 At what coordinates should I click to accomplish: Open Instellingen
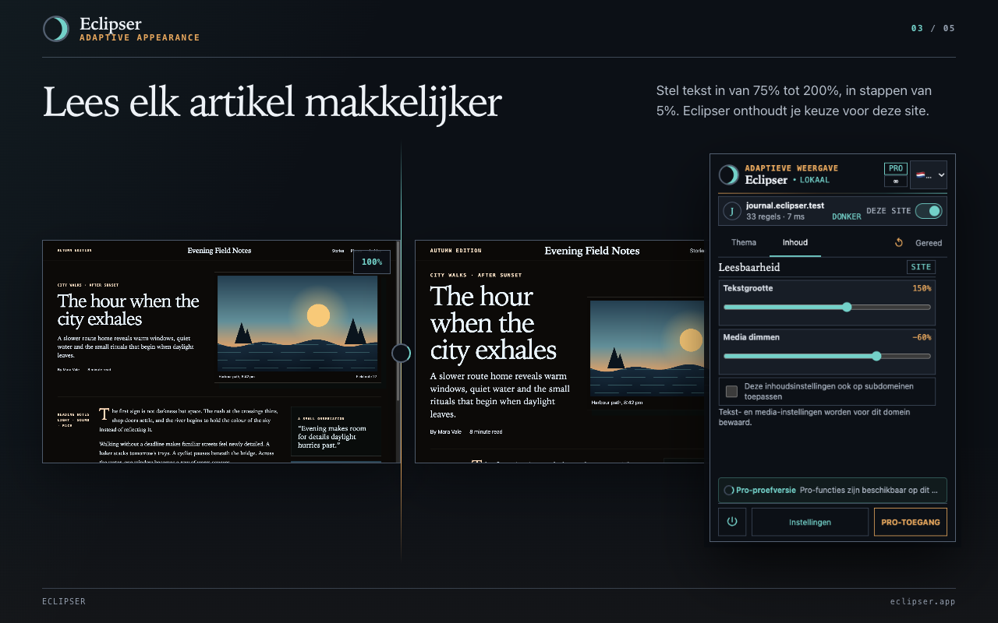pos(810,522)
